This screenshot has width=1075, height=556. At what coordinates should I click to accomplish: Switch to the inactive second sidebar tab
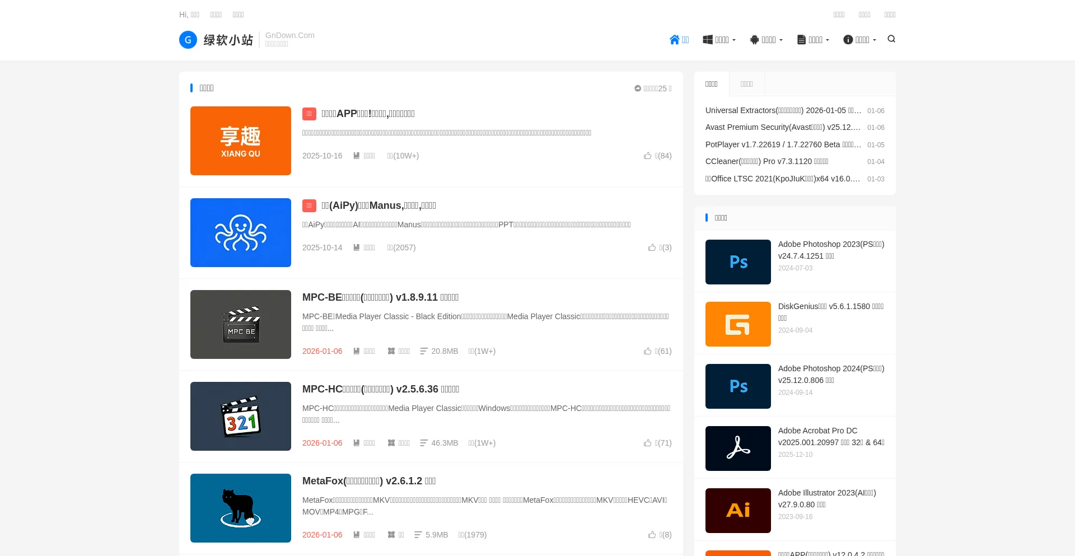pos(747,84)
